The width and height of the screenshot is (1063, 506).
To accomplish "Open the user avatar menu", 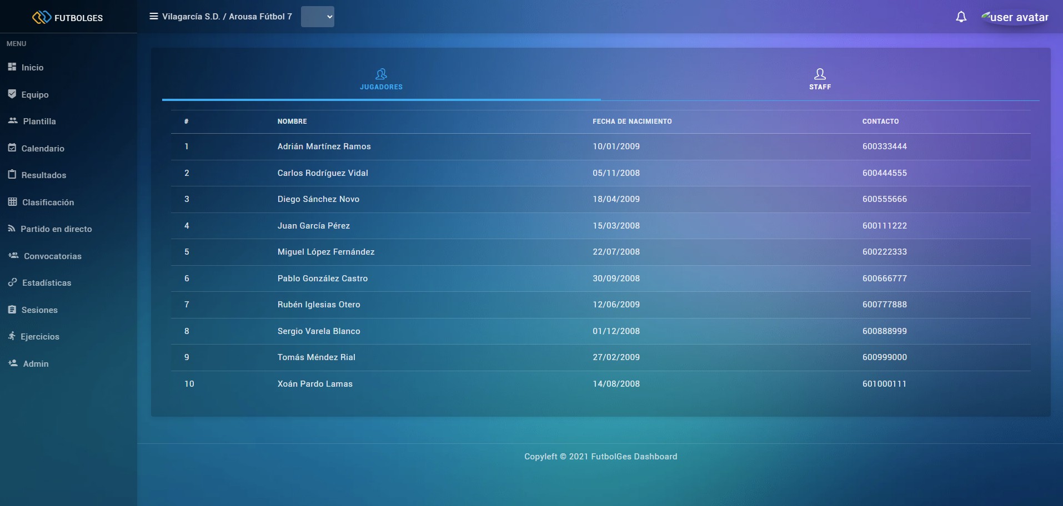I will tap(1015, 17).
